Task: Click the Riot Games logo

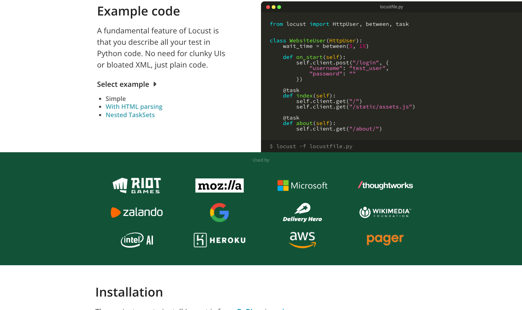Action: 137,185
